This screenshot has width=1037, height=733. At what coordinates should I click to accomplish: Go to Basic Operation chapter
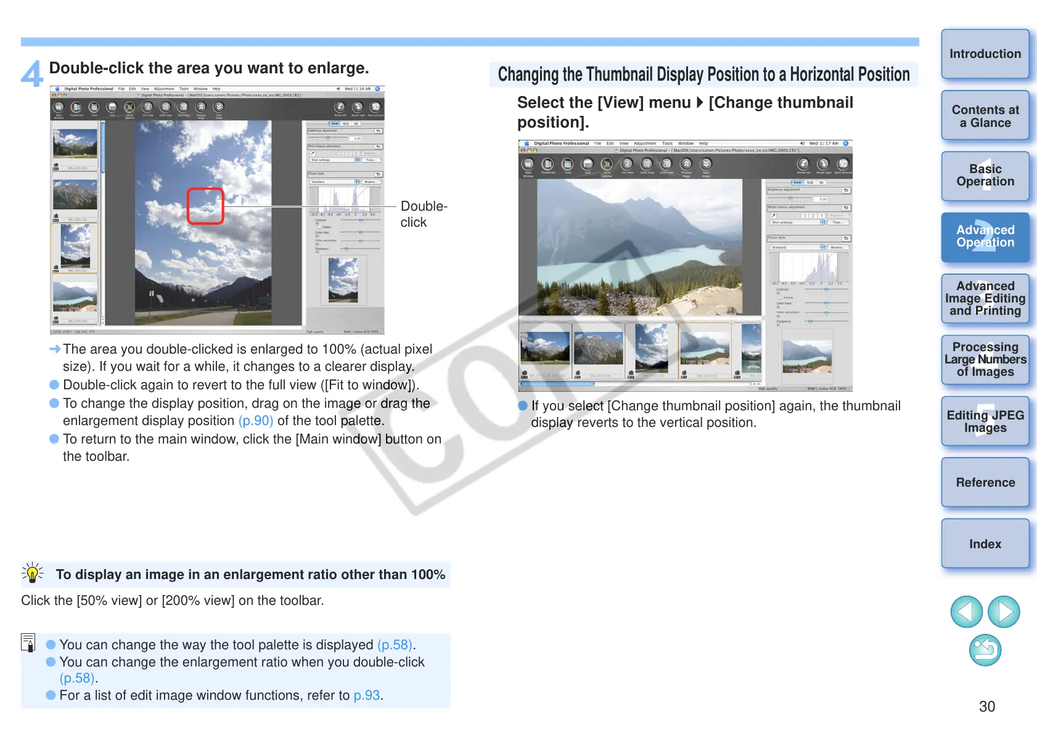click(x=985, y=176)
